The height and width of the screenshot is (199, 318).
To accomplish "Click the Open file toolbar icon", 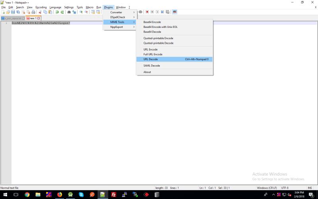I will coord(8,12).
